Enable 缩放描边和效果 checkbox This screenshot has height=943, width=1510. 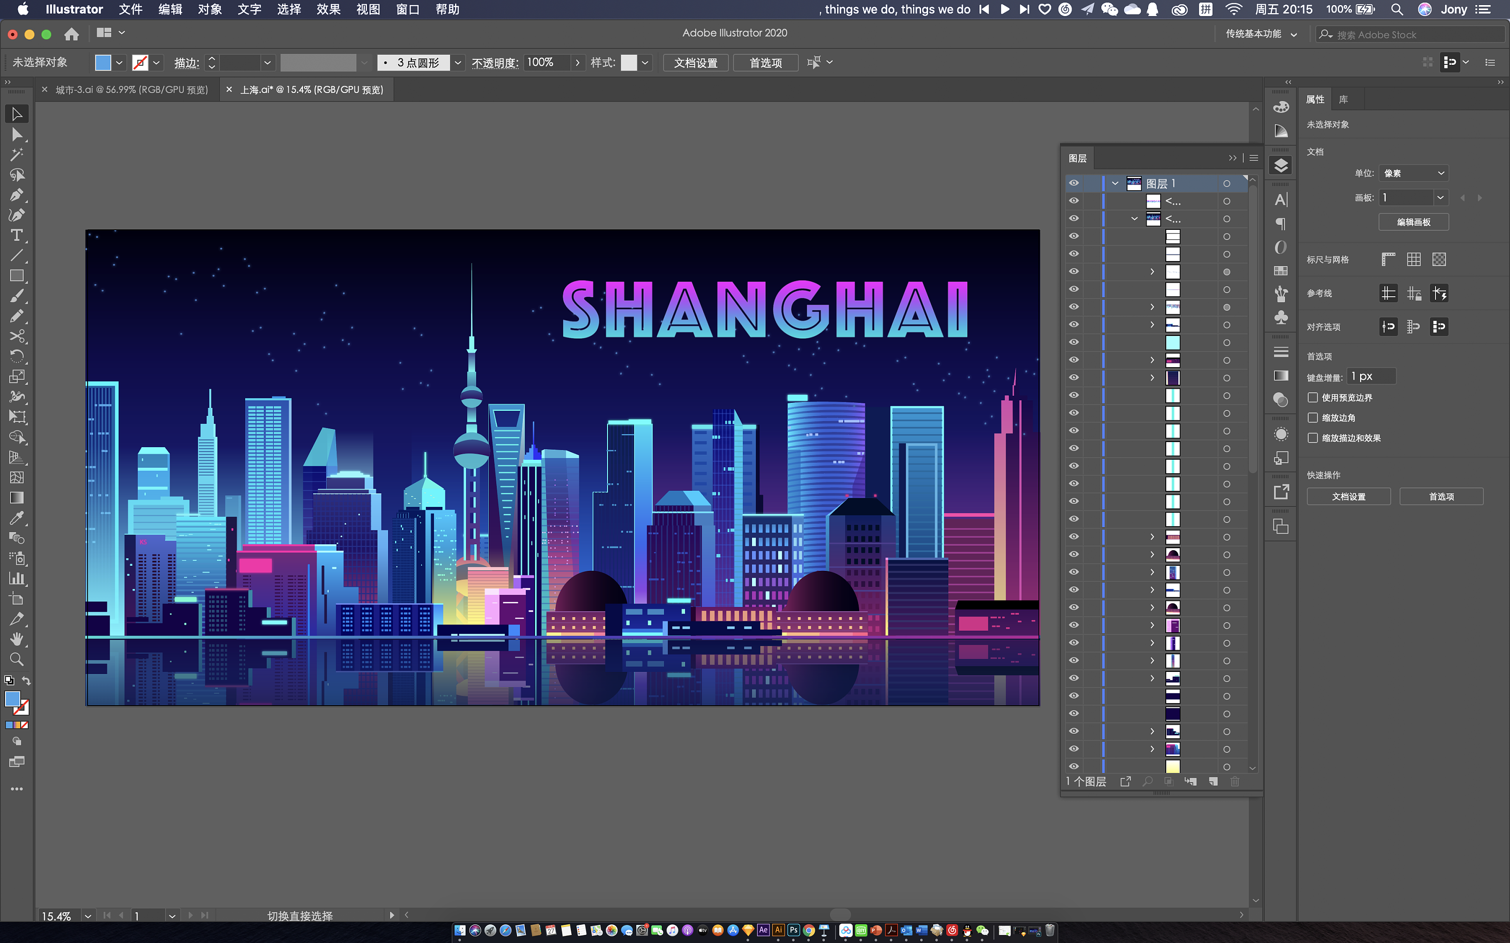click(1313, 438)
